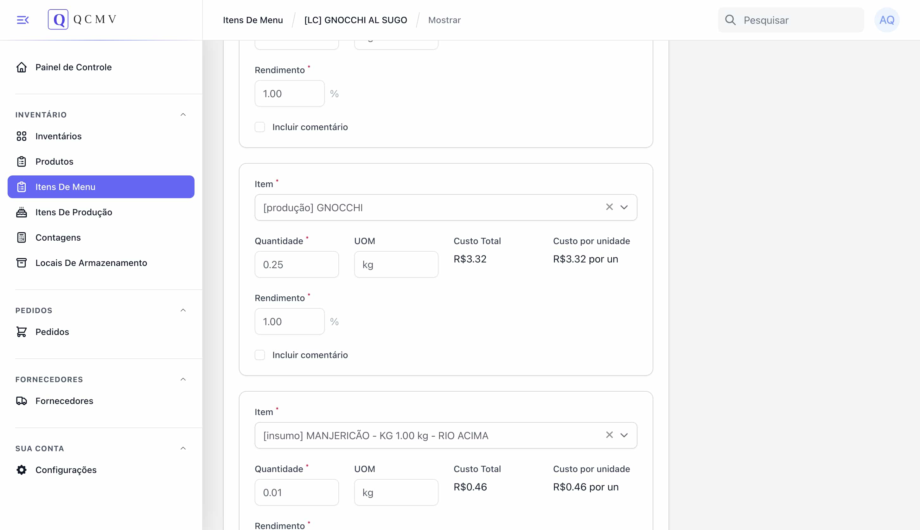Click the Itens De Menu clipboard icon

point(22,187)
